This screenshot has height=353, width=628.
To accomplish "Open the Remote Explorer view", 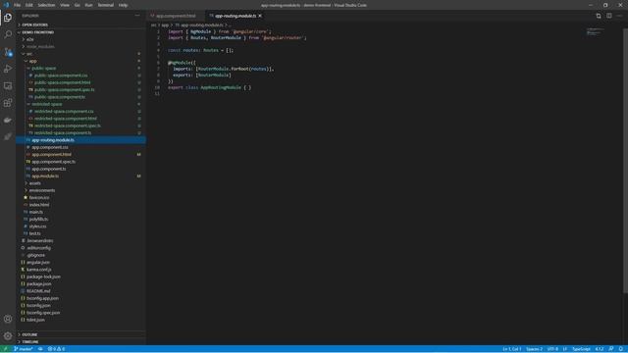I will click(x=8, y=86).
